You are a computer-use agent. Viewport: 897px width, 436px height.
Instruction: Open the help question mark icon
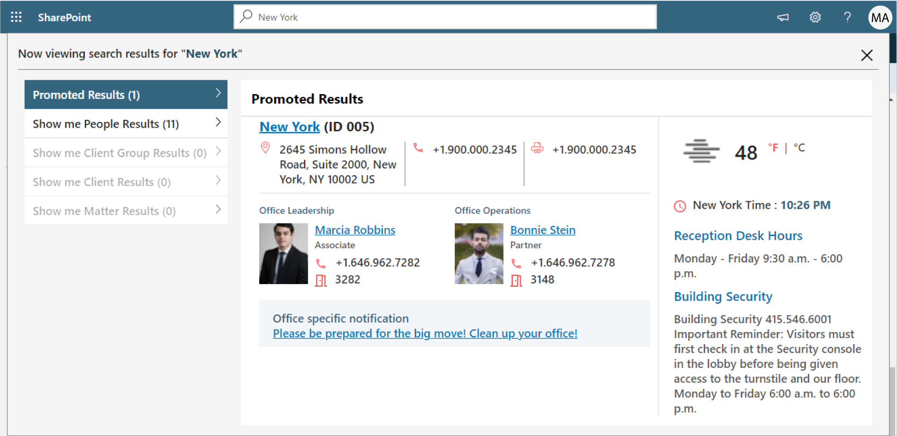pos(847,17)
